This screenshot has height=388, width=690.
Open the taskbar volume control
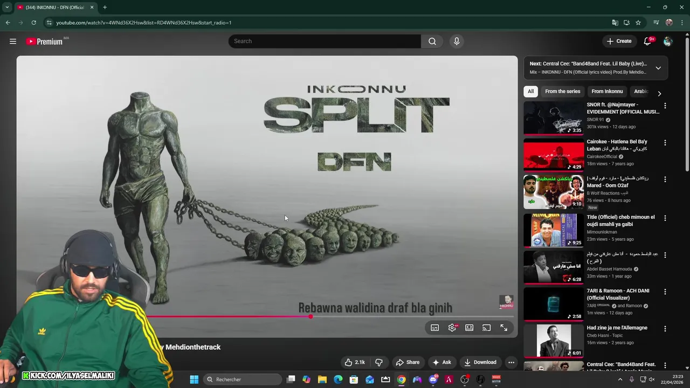tap(652, 379)
